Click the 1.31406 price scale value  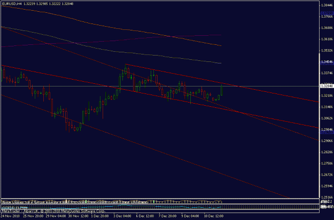coord(327,107)
